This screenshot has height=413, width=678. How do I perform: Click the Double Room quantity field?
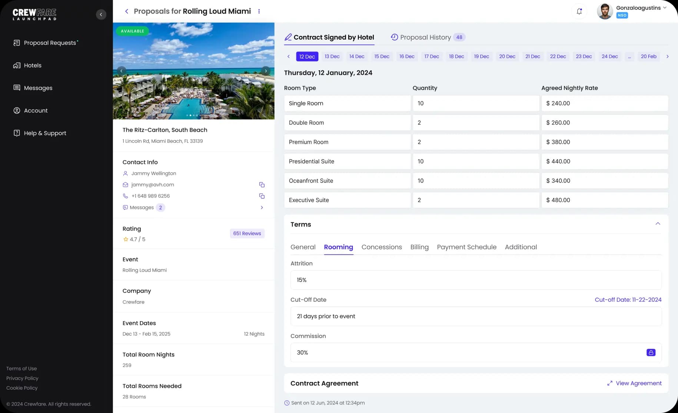476,123
